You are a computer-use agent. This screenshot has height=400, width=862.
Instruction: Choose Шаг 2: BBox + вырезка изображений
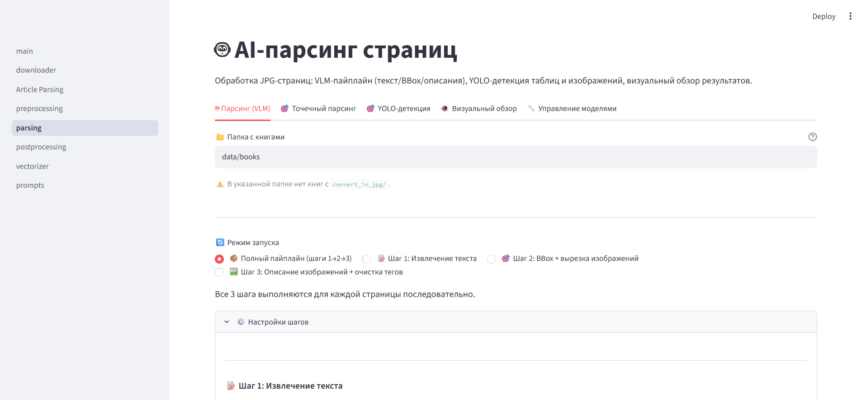click(492, 259)
